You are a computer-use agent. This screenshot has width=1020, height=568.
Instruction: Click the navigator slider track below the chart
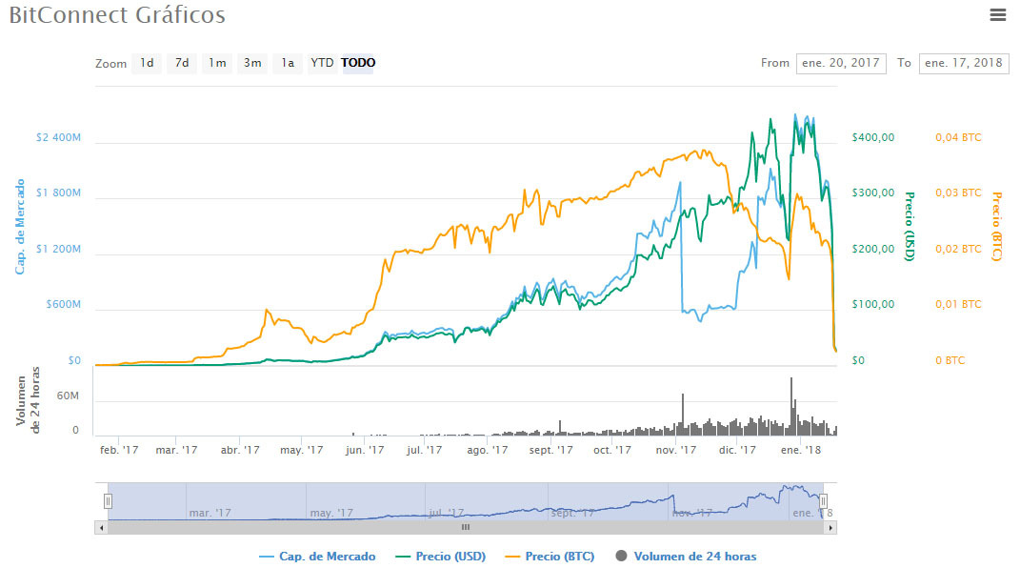click(467, 499)
